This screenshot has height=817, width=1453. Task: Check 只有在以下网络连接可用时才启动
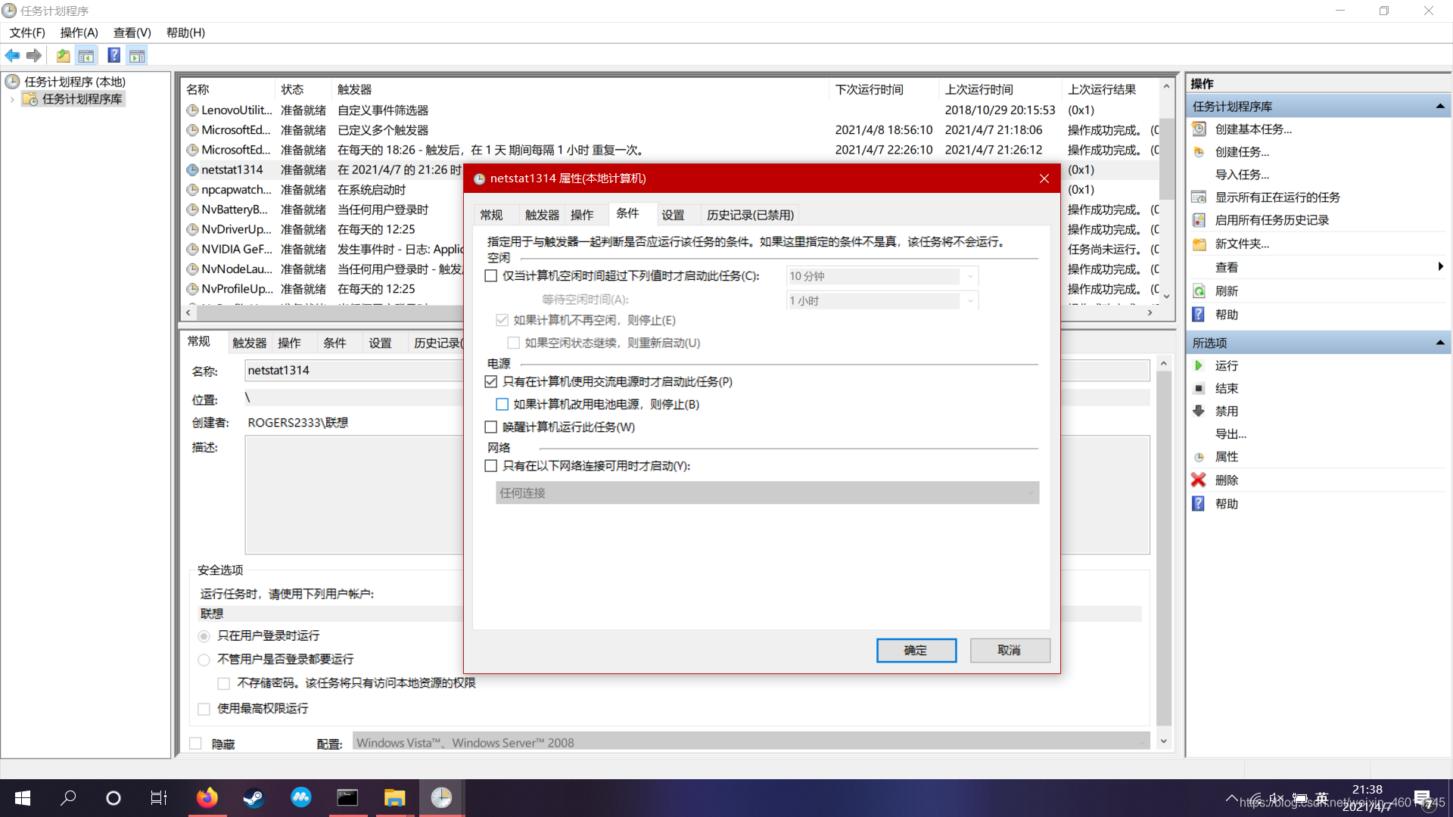pos(491,466)
